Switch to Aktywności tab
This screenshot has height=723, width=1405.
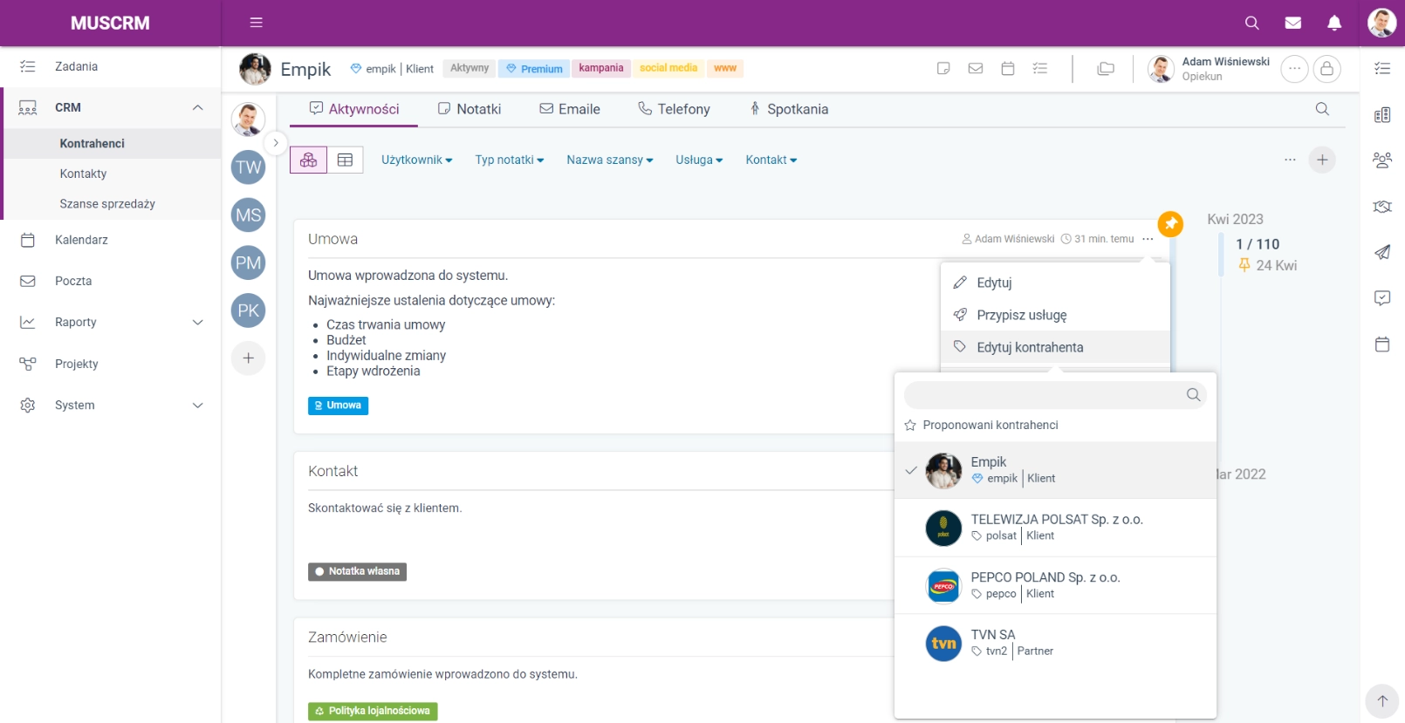pyautogui.click(x=354, y=109)
